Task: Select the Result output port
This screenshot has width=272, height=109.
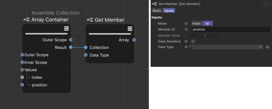Action: [71, 47]
